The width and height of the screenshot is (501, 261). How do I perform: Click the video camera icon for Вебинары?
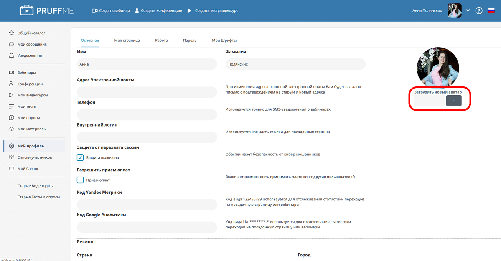pyautogui.click(x=12, y=73)
